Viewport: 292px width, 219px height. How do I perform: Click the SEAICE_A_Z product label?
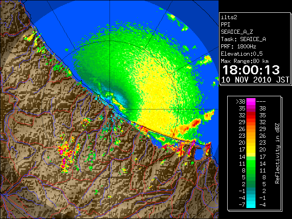tap(237, 32)
